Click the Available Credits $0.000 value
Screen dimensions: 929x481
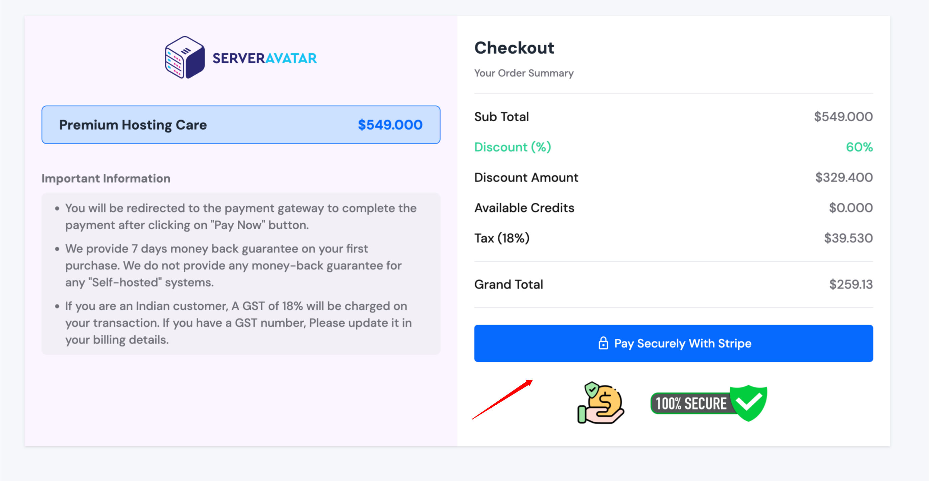851,208
